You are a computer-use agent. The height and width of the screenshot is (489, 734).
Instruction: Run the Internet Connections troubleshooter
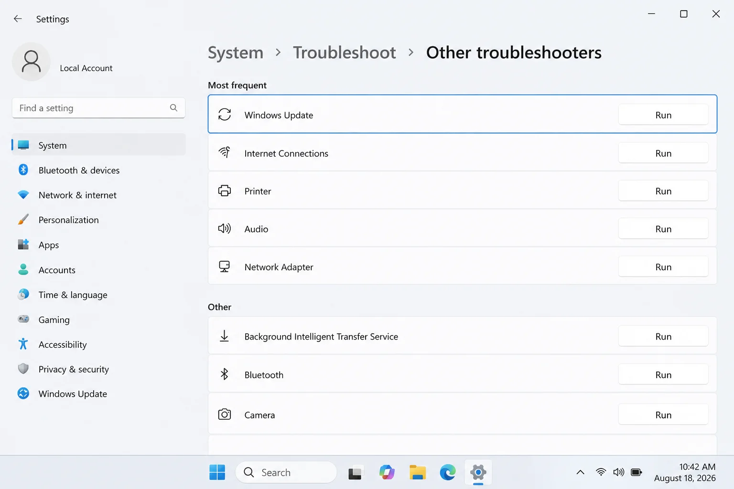pos(663,153)
